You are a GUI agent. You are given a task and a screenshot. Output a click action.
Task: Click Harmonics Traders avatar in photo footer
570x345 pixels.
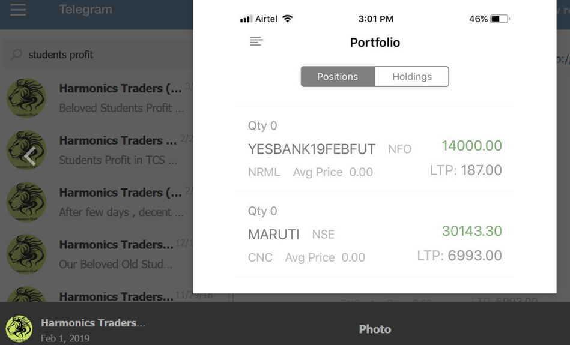point(19,328)
